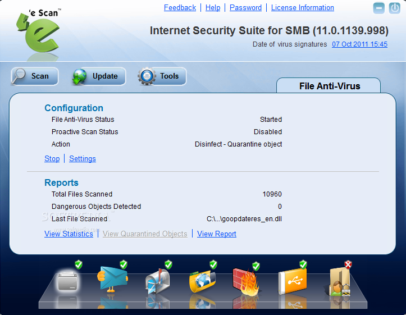Viewport: 406px width, 315px height.
Task: Open File Anti-Virus Settings link
Action: pos(83,159)
